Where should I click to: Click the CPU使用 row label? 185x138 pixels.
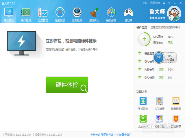coord(149,62)
